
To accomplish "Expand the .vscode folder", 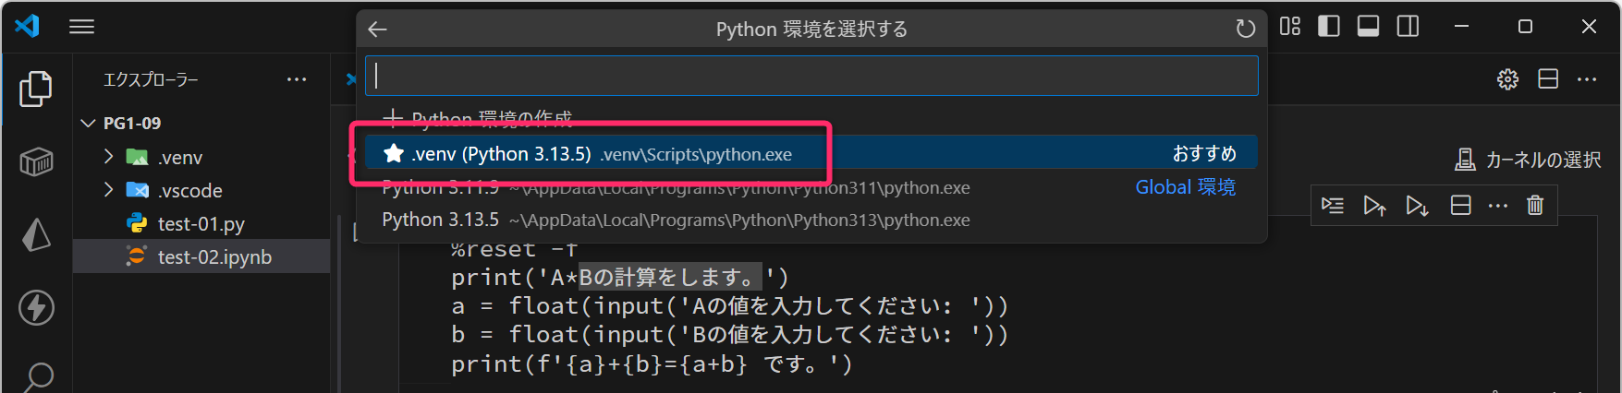I will click(x=109, y=190).
